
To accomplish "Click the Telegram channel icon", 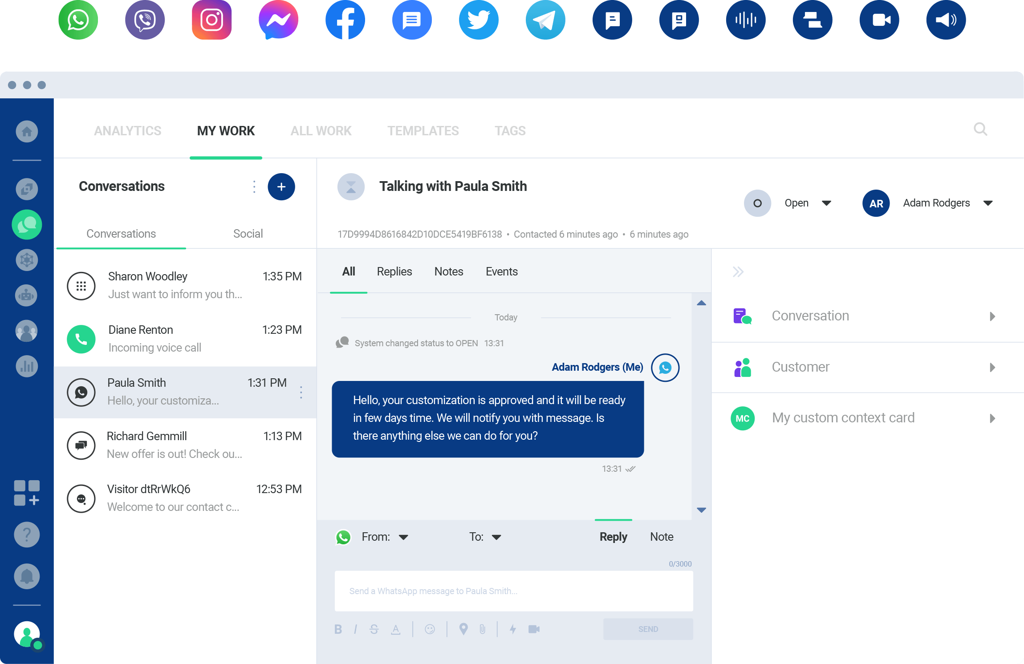I will [545, 20].
